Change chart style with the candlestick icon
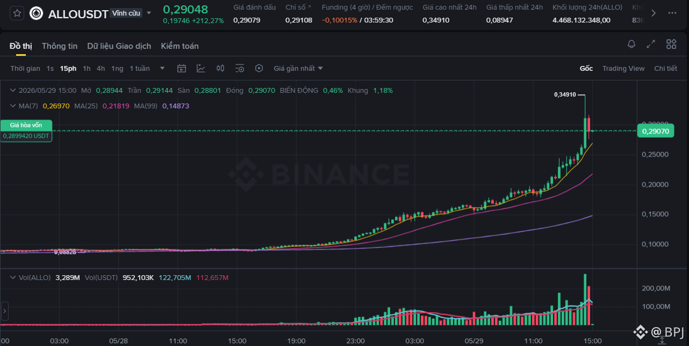Screen dimensions: 689x346 pyautogui.click(x=220, y=68)
